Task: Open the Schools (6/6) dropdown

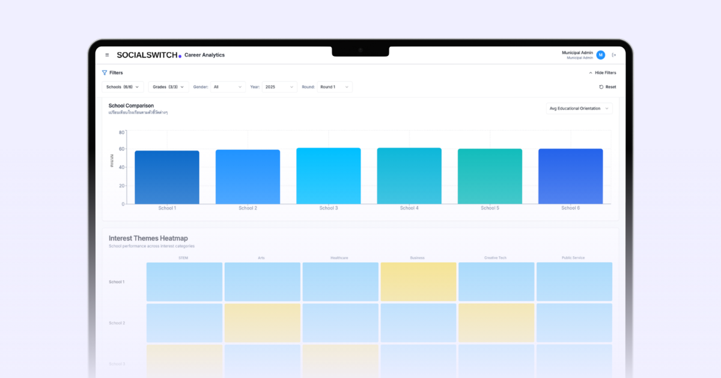Action: point(123,86)
